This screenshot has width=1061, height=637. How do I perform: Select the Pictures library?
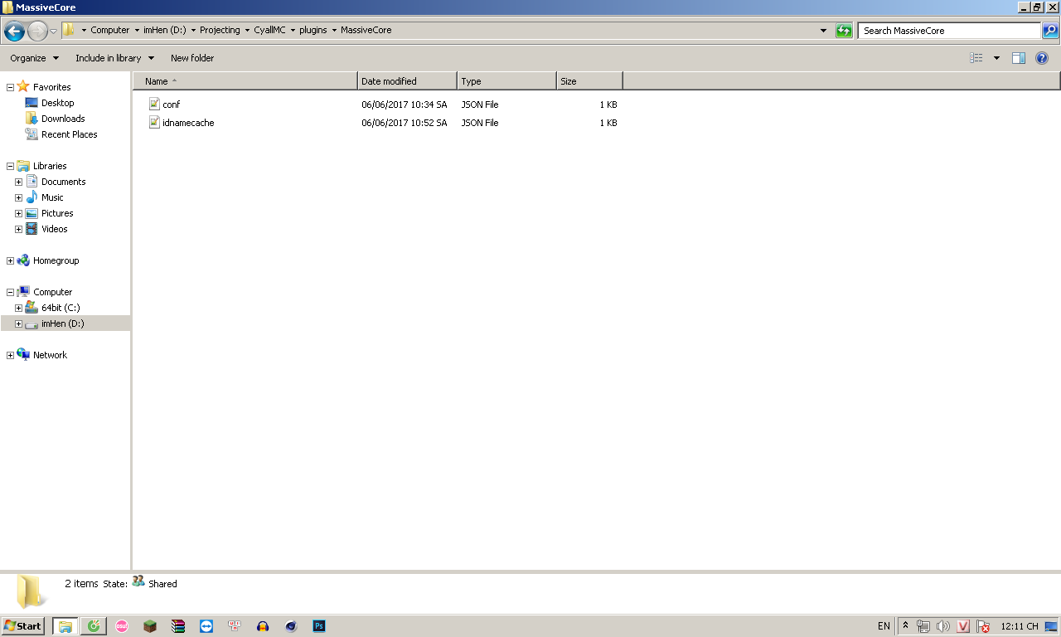(x=57, y=213)
